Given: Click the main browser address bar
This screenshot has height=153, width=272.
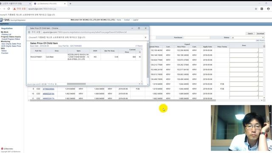Looking at the screenshot, I should 132,8.
